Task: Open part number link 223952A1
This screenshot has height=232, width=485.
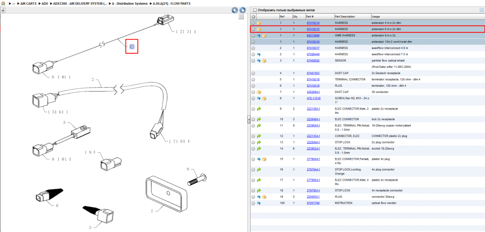Action: [x=313, y=149]
